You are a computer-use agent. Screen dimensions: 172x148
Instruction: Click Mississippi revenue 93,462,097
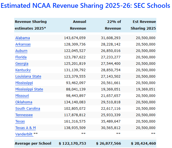click(76, 83)
